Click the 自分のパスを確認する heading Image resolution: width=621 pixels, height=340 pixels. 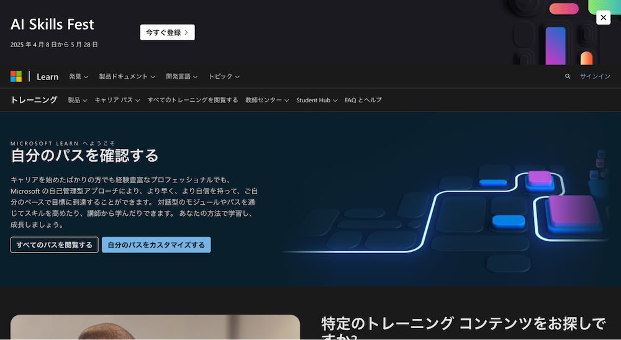84,156
